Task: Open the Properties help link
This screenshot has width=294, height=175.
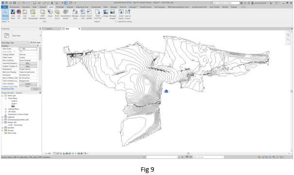Action: tap(7, 89)
